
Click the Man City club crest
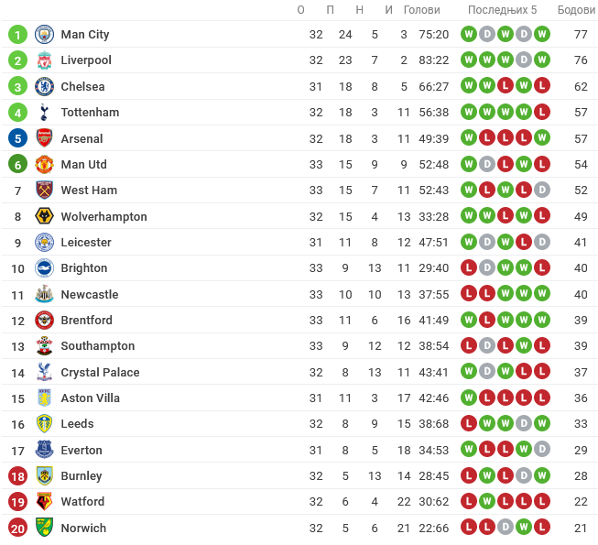(x=44, y=35)
